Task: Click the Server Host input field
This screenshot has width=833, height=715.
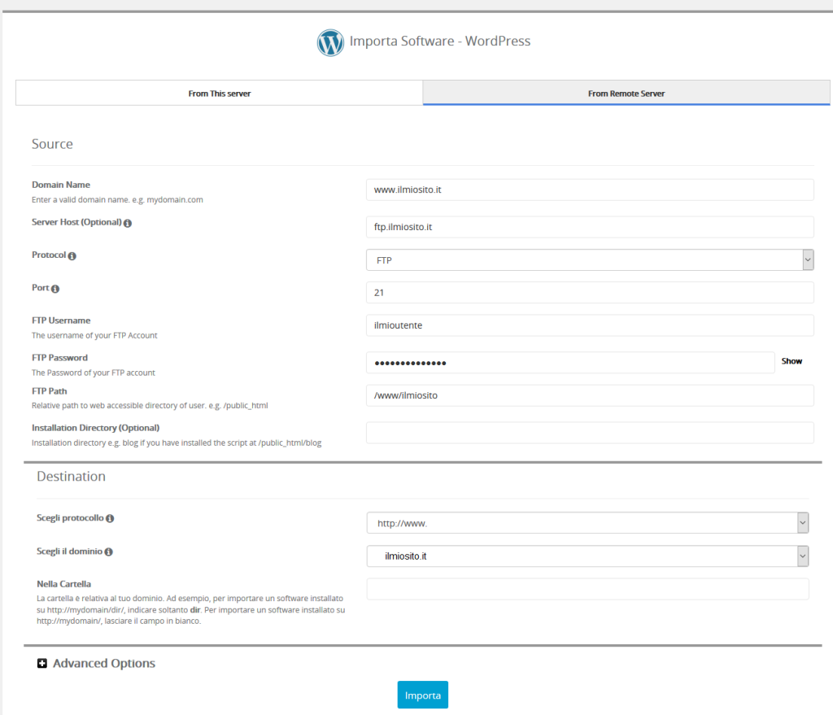Action: coord(590,227)
